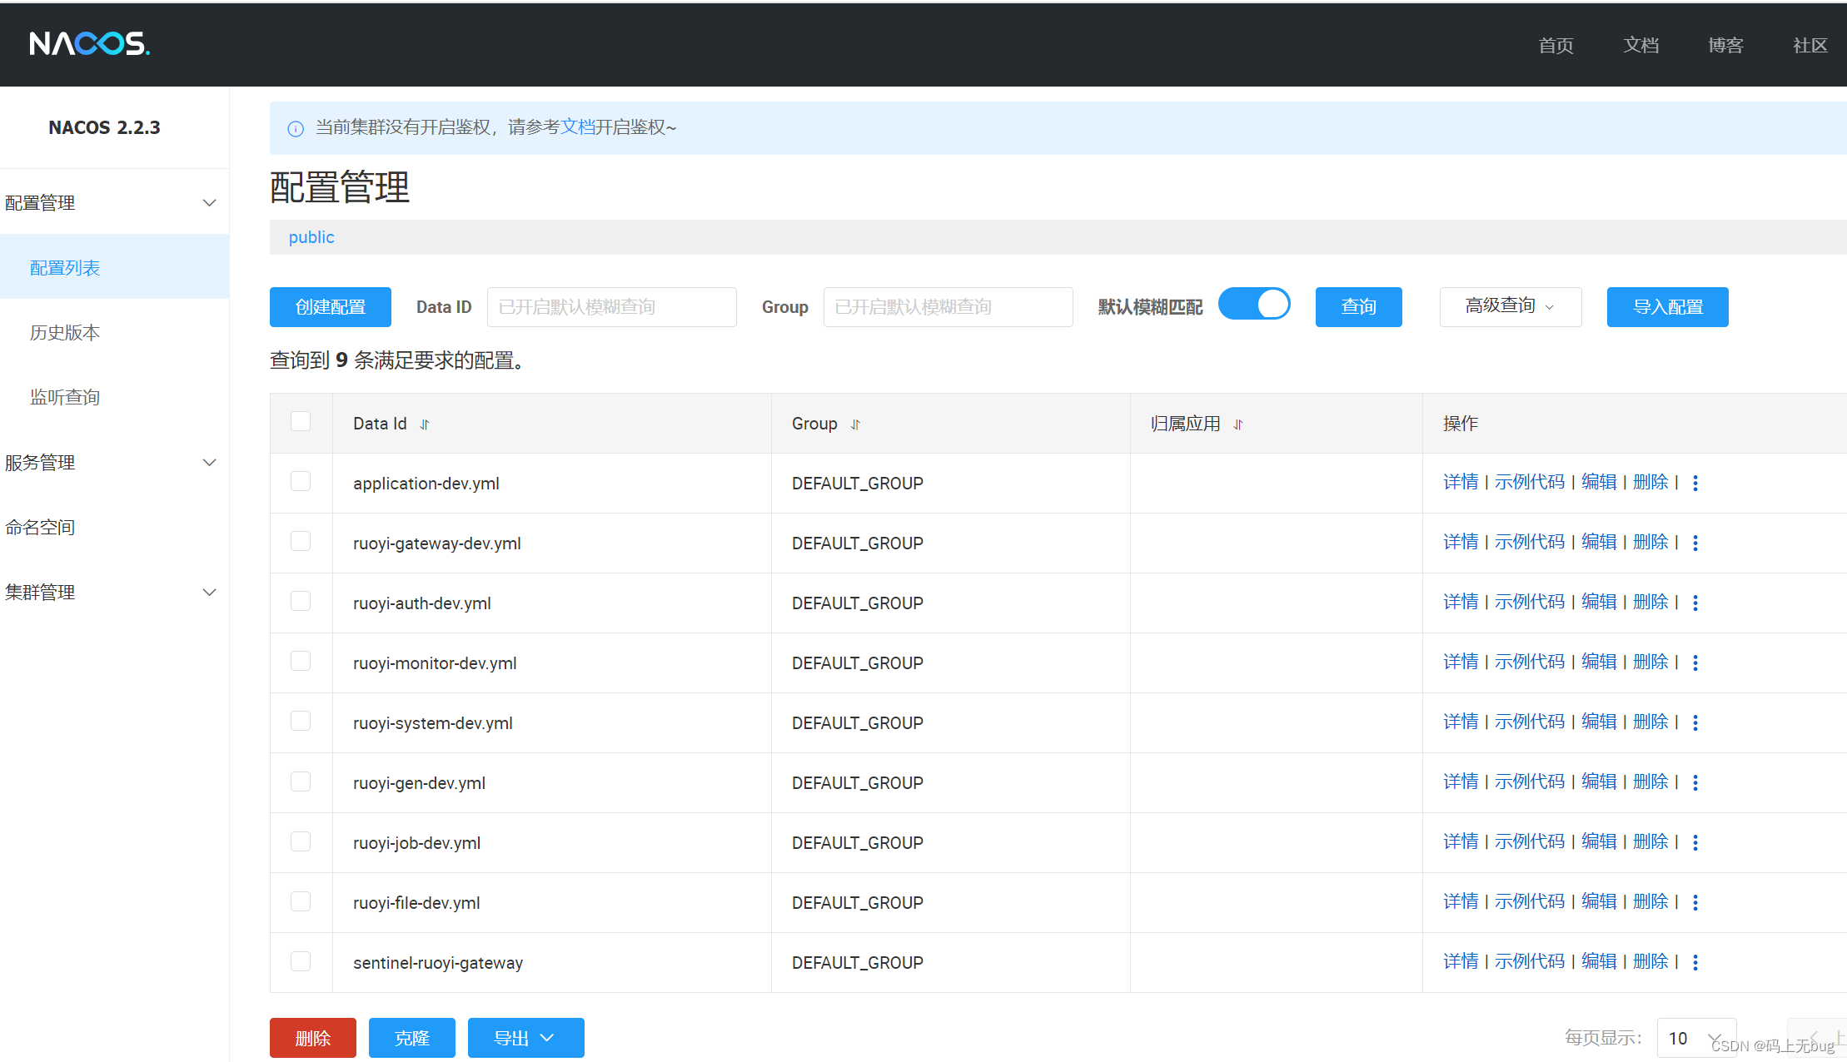Open 示例代码 for ruoyi-job-dev.yml
Screen dimensions: 1847x1062
(x=1530, y=841)
